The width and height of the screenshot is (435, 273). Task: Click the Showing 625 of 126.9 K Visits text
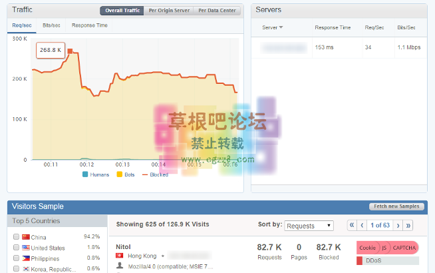[x=162, y=224]
